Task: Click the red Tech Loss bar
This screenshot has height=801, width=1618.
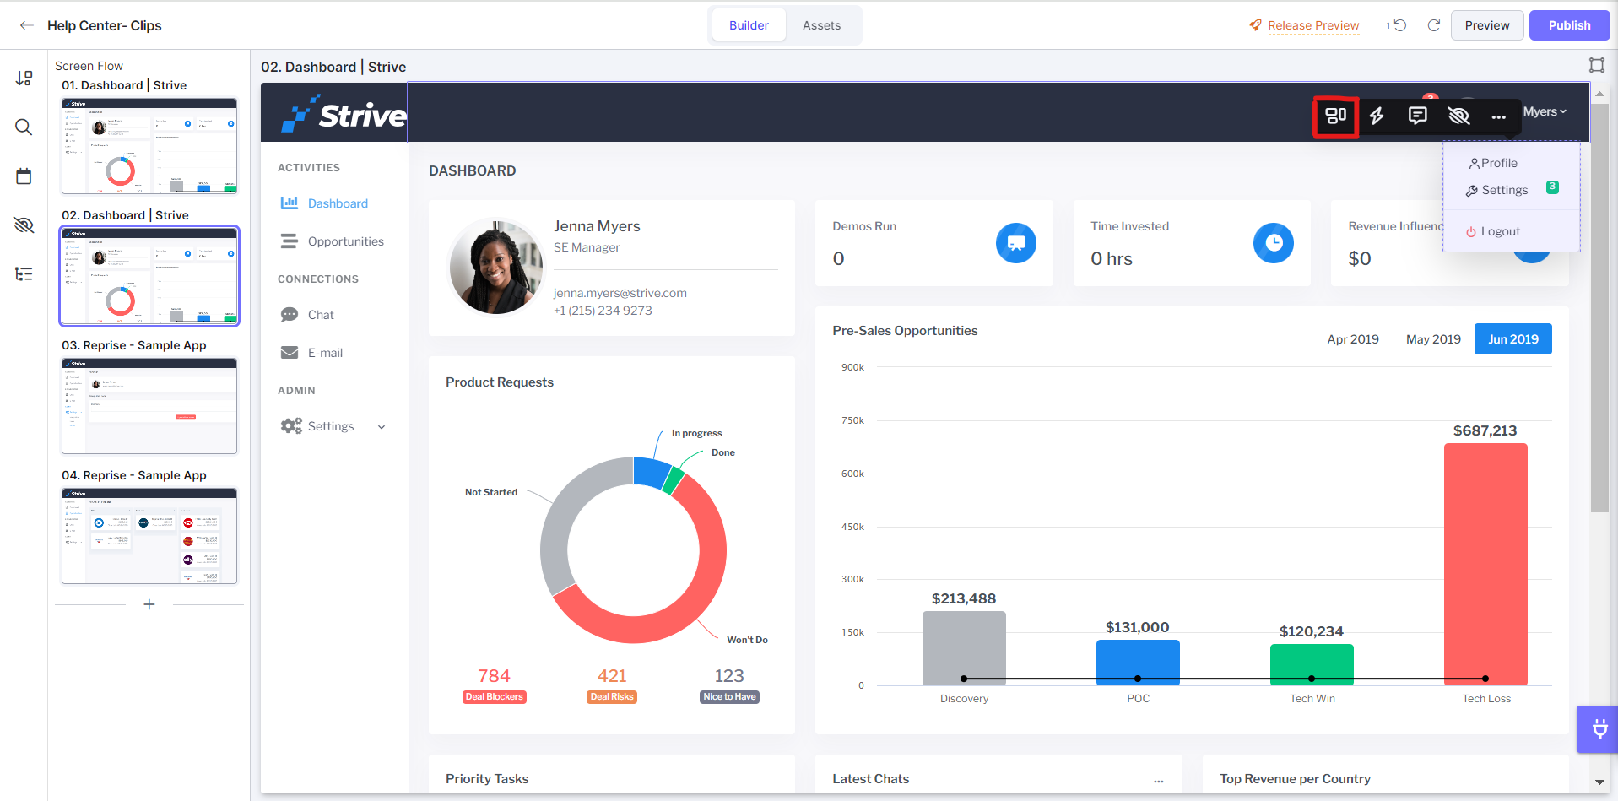Action: pyautogui.click(x=1485, y=564)
